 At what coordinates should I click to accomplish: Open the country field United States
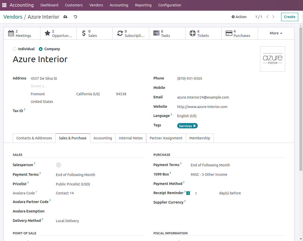[x=42, y=101]
